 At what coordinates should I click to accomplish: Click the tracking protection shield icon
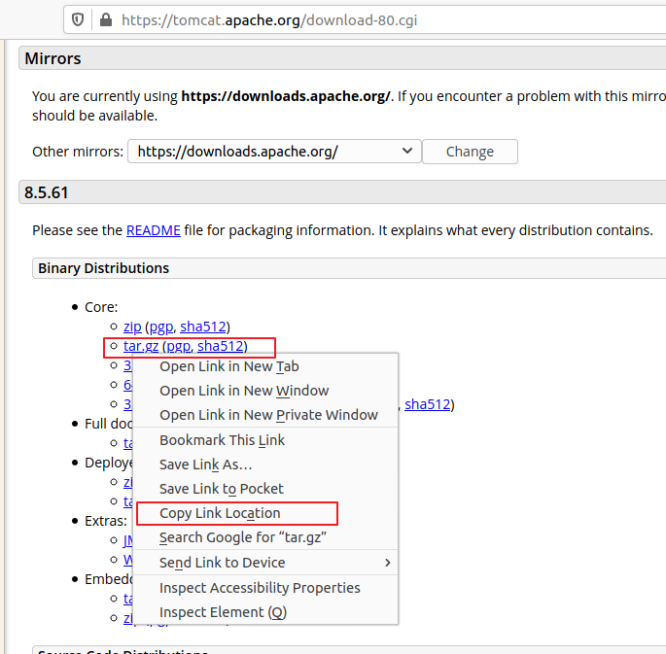pos(78,20)
